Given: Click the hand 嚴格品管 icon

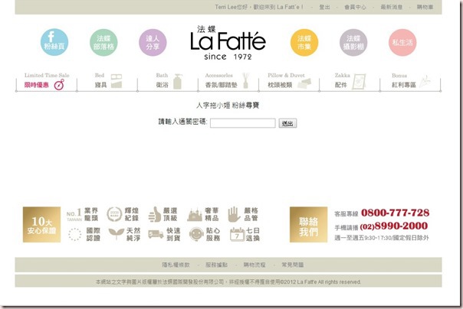Looking at the screenshot, I should tap(234, 214).
